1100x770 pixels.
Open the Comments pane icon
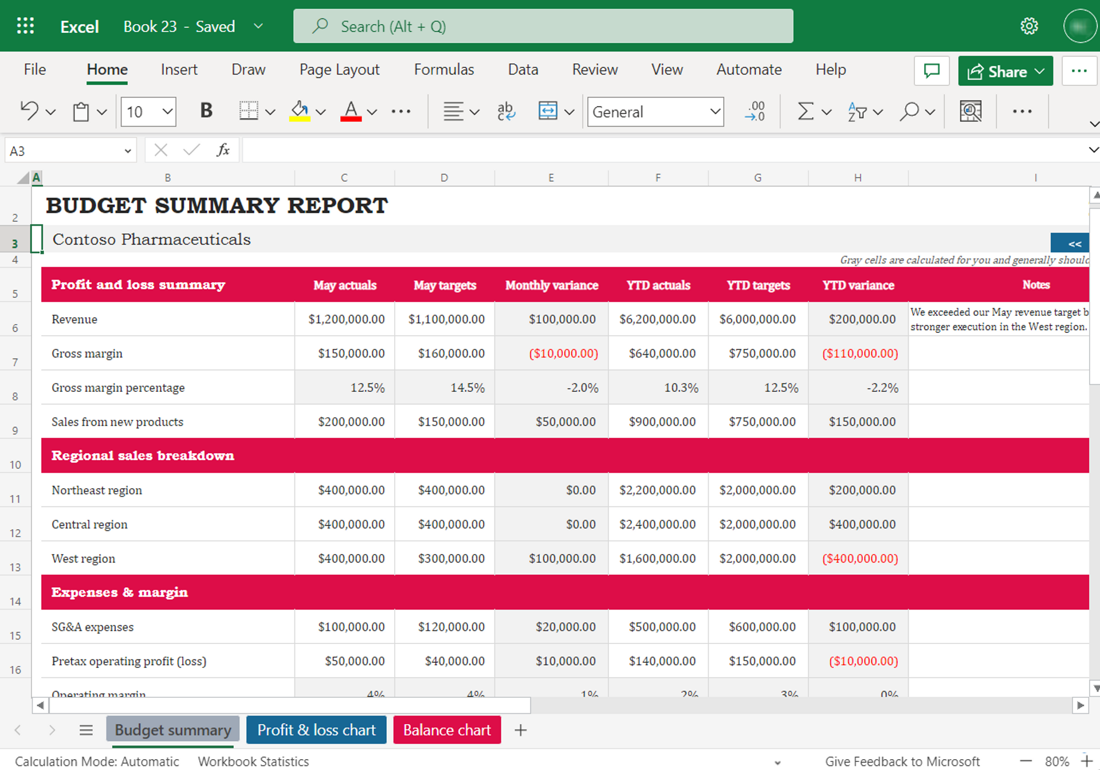tap(932, 71)
